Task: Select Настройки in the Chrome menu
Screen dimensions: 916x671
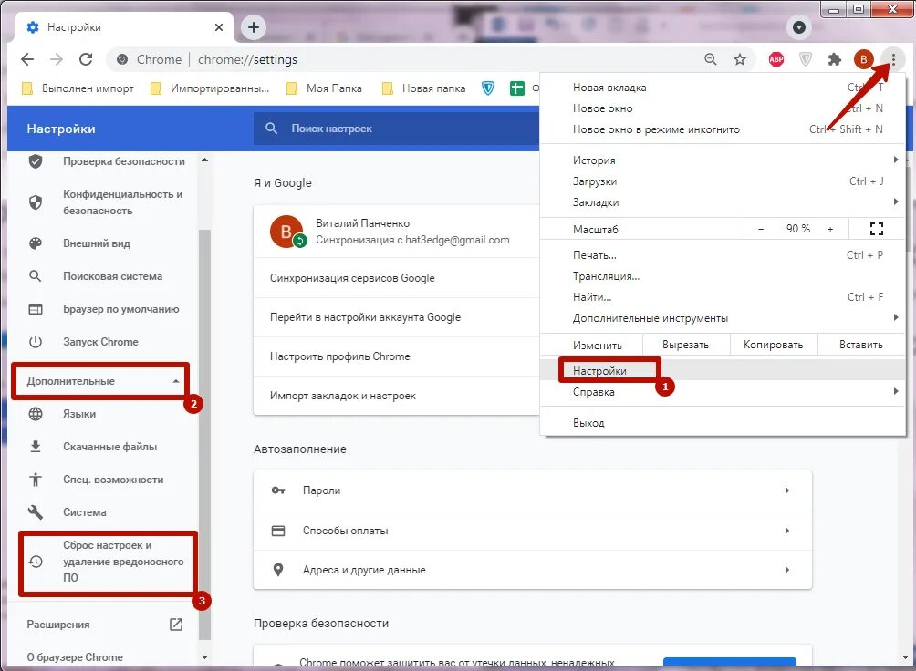Action: 722,370
